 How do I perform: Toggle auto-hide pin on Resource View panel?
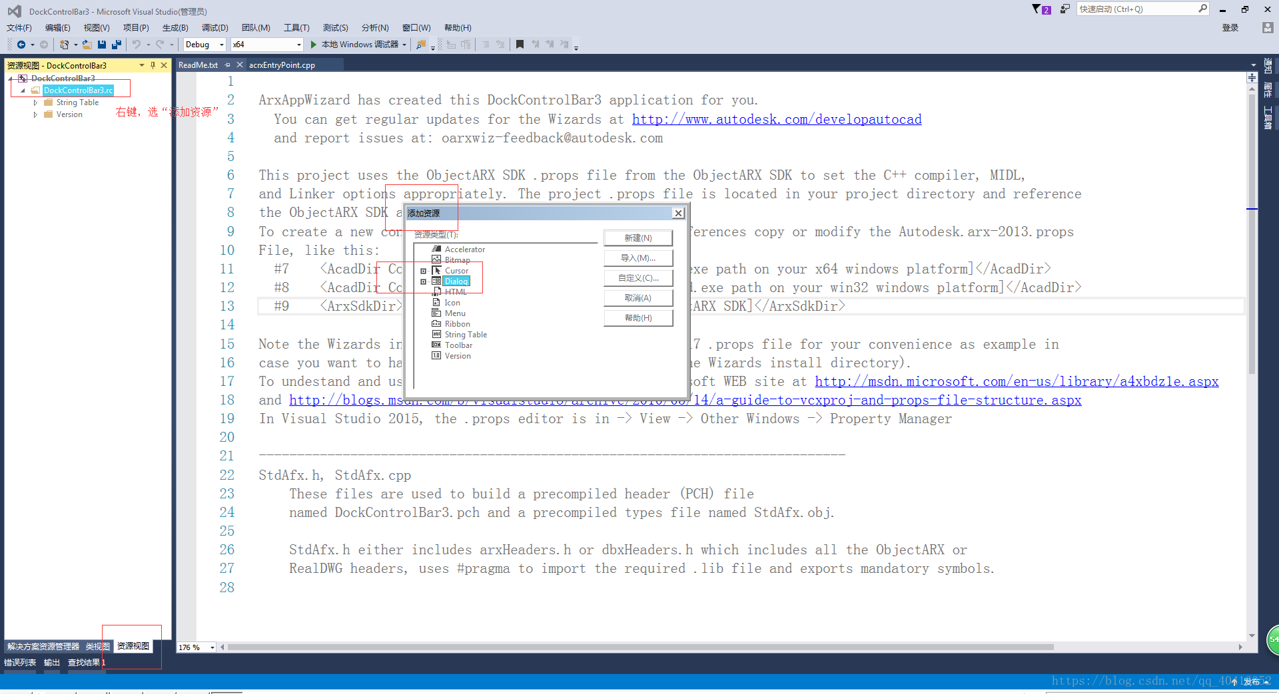153,65
